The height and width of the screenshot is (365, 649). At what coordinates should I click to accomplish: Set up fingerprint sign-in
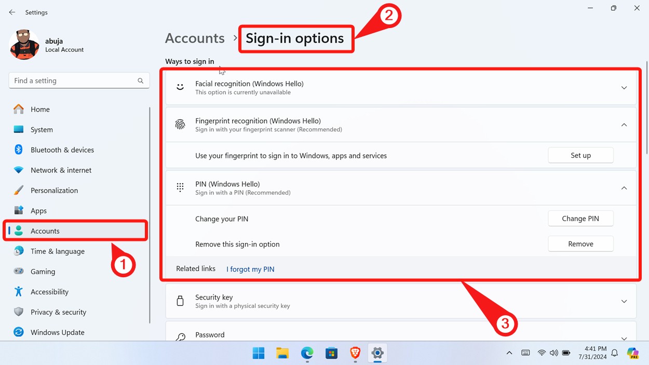tap(580, 155)
